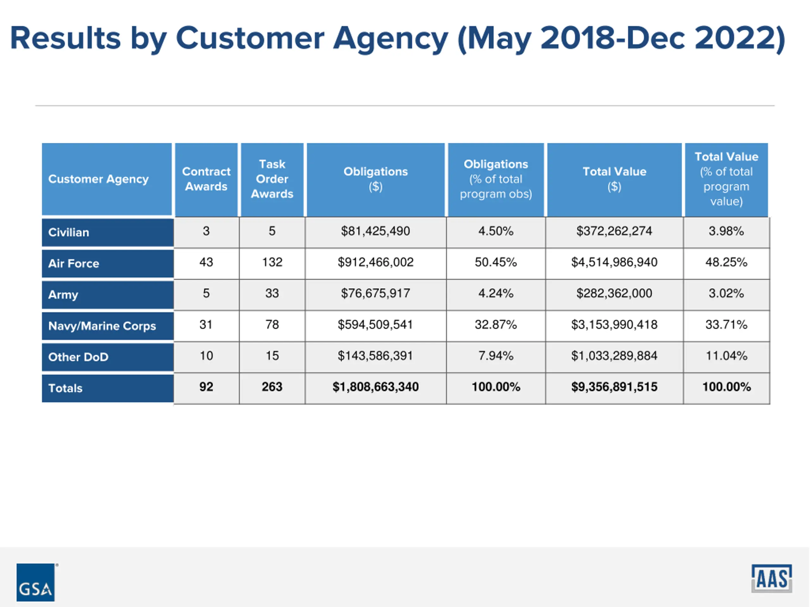The height and width of the screenshot is (607, 810).
Task: Select the 'Total Value ($)' column header
Action: [x=614, y=179]
